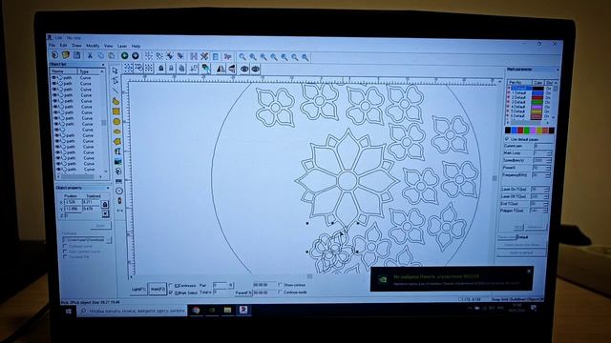Click the horizontal Mirror icon
Viewport: 611px width, 343px height.
(221, 70)
